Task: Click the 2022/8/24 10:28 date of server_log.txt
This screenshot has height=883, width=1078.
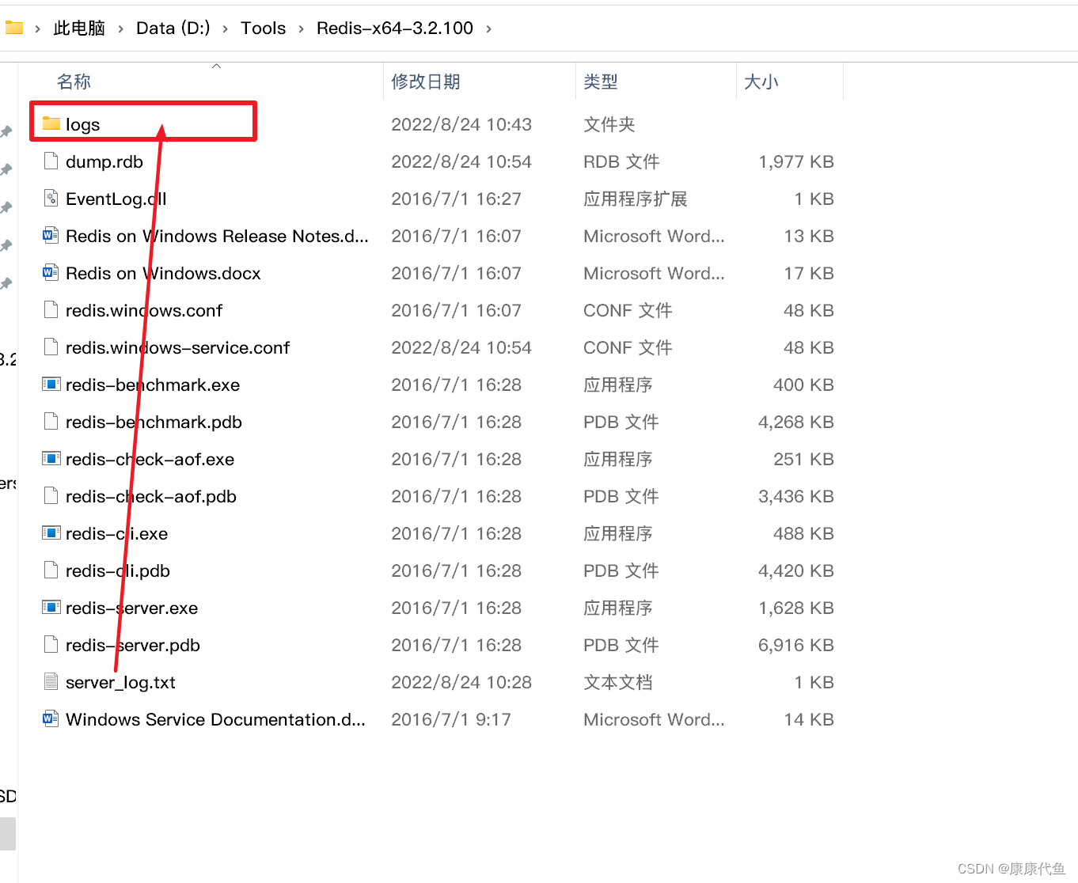Action: 461,682
